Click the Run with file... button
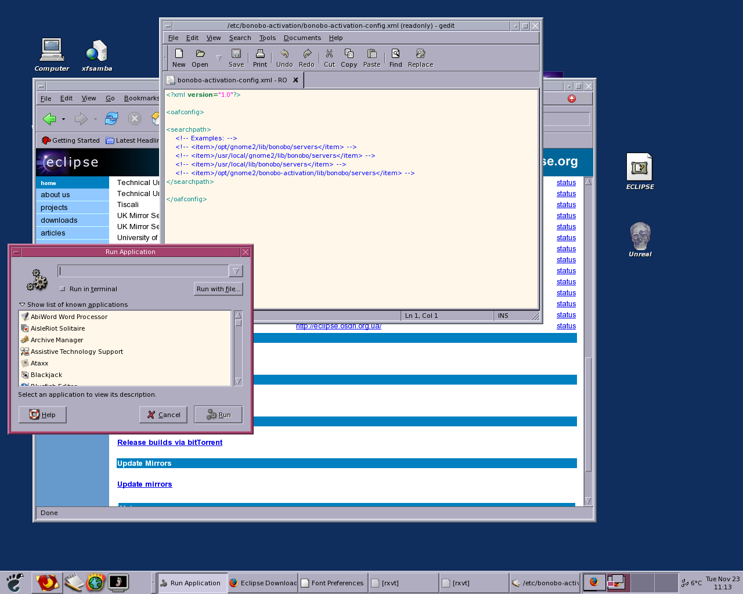Viewport: 743px width, 594px height. tap(218, 289)
